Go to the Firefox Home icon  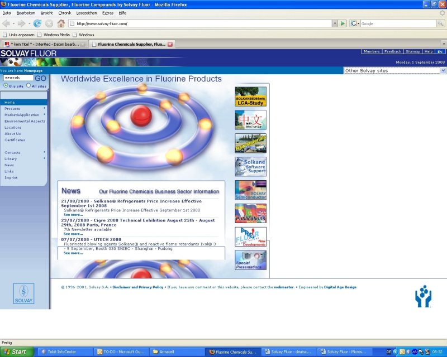61,23
